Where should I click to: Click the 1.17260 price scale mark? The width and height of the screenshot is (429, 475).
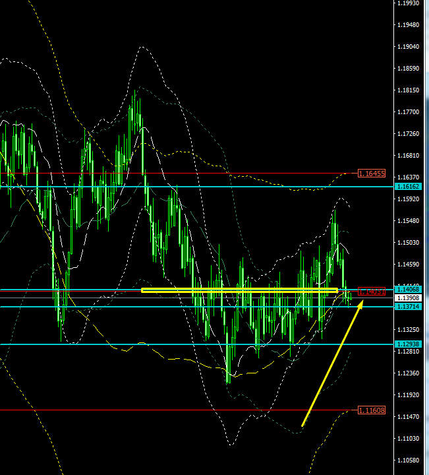pos(409,134)
